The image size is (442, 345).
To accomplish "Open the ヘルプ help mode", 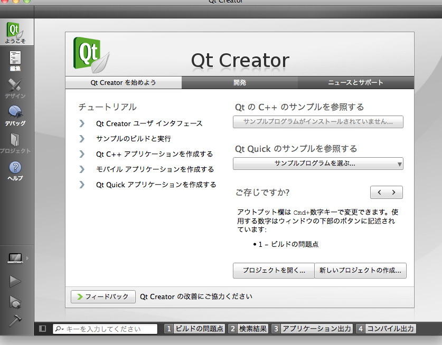I will pos(15,171).
